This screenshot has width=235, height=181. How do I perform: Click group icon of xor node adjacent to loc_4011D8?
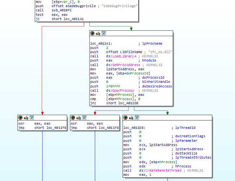pos(84,118)
